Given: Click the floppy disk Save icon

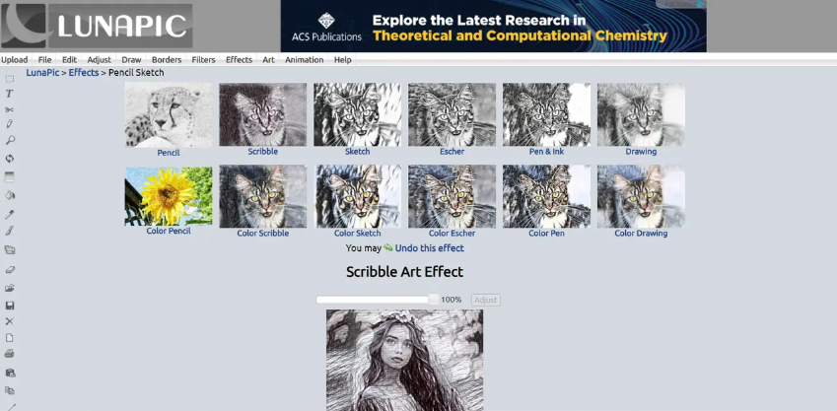Looking at the screenshot, I should click(10, 306).
